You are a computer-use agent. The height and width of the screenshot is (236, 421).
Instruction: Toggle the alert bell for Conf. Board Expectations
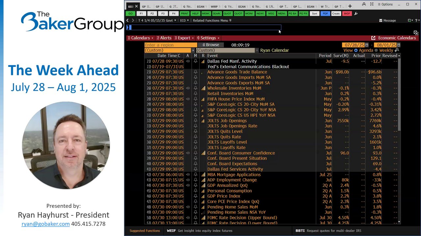(x=195, y=164)
